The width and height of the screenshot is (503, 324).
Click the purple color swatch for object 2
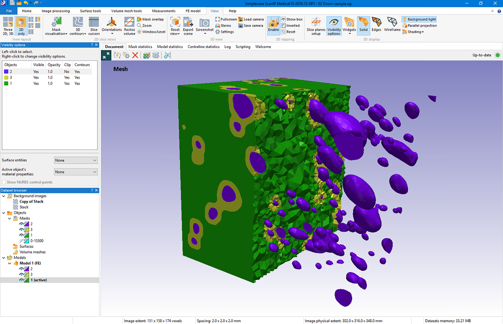6,71
